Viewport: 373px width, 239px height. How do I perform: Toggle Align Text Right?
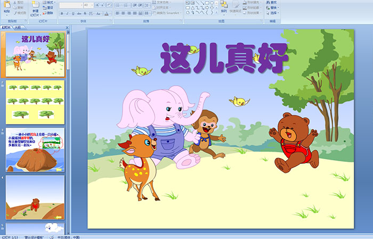(x=129, y=13)
